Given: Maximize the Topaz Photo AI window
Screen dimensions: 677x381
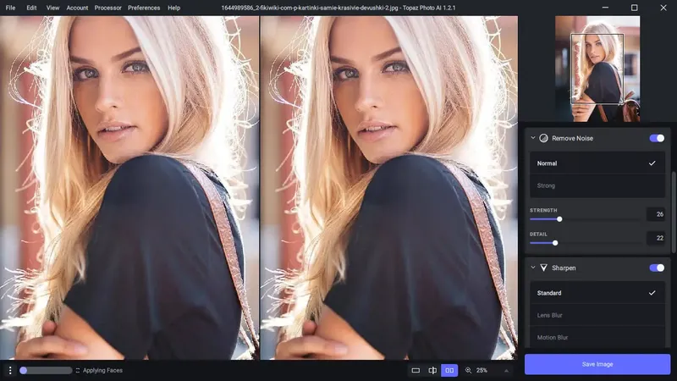Looking at the screenshot, I should point(634,8).
